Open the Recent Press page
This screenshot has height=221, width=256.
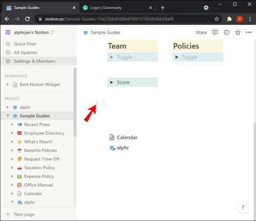pos(37,124)
